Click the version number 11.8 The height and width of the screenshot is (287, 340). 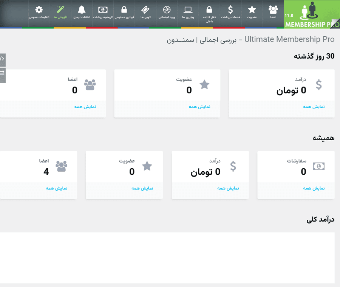click(289, 16)
